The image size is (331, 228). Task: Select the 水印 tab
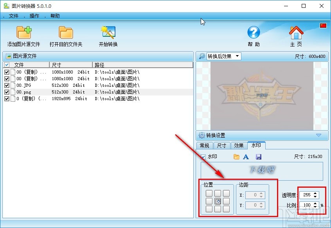tap(256, 145)
